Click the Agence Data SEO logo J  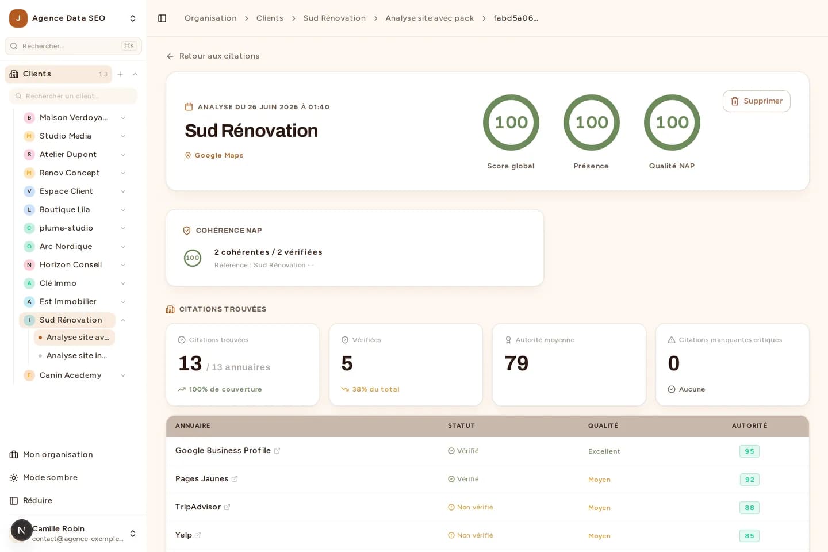coord(18,18)
